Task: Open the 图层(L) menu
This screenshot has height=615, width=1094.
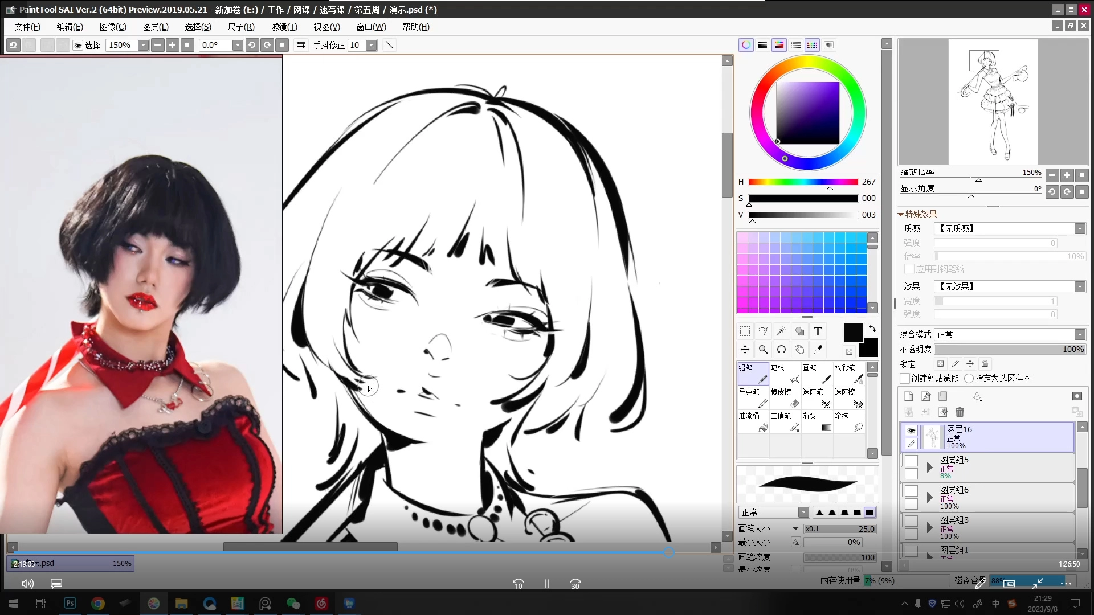Action: click(155, 27)
